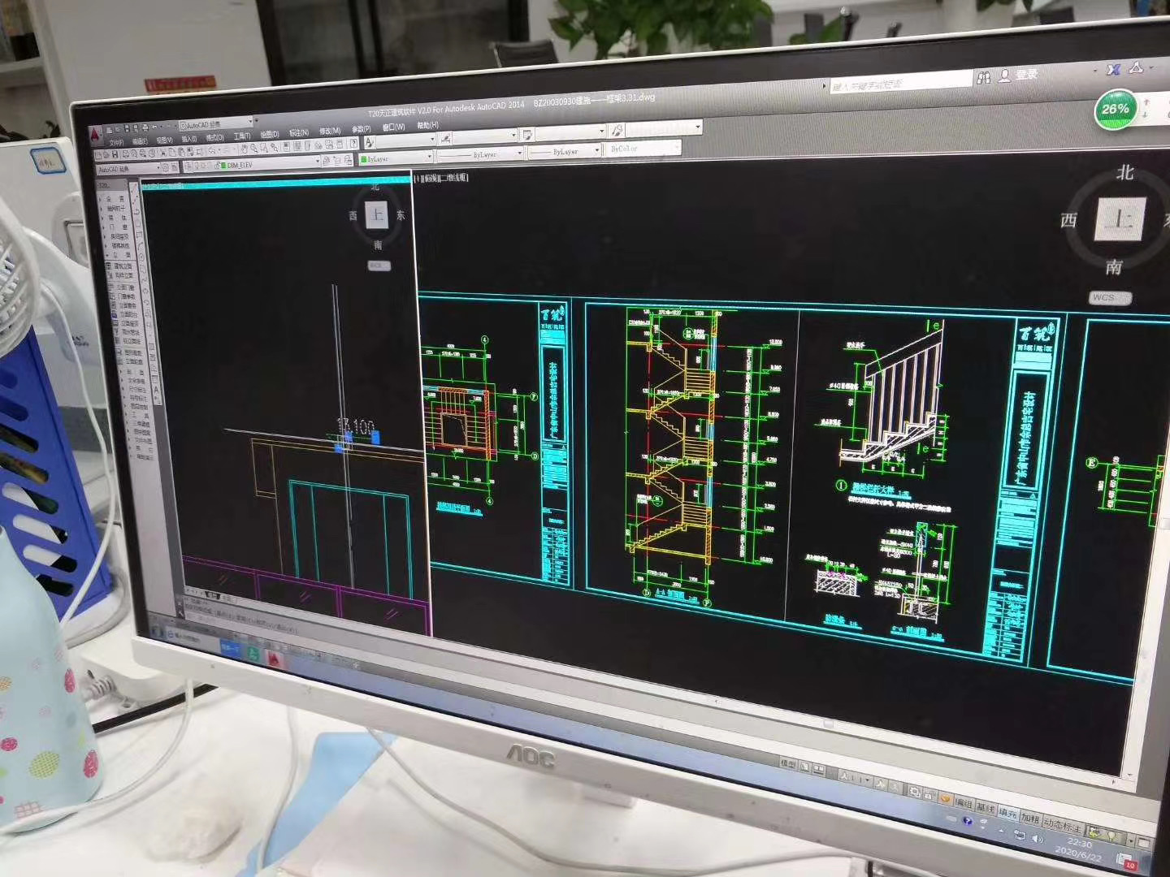Toggle 动态标注 dynamic annotation in status bar
Screen dimensions: 1170x877
click(1064, 825)
